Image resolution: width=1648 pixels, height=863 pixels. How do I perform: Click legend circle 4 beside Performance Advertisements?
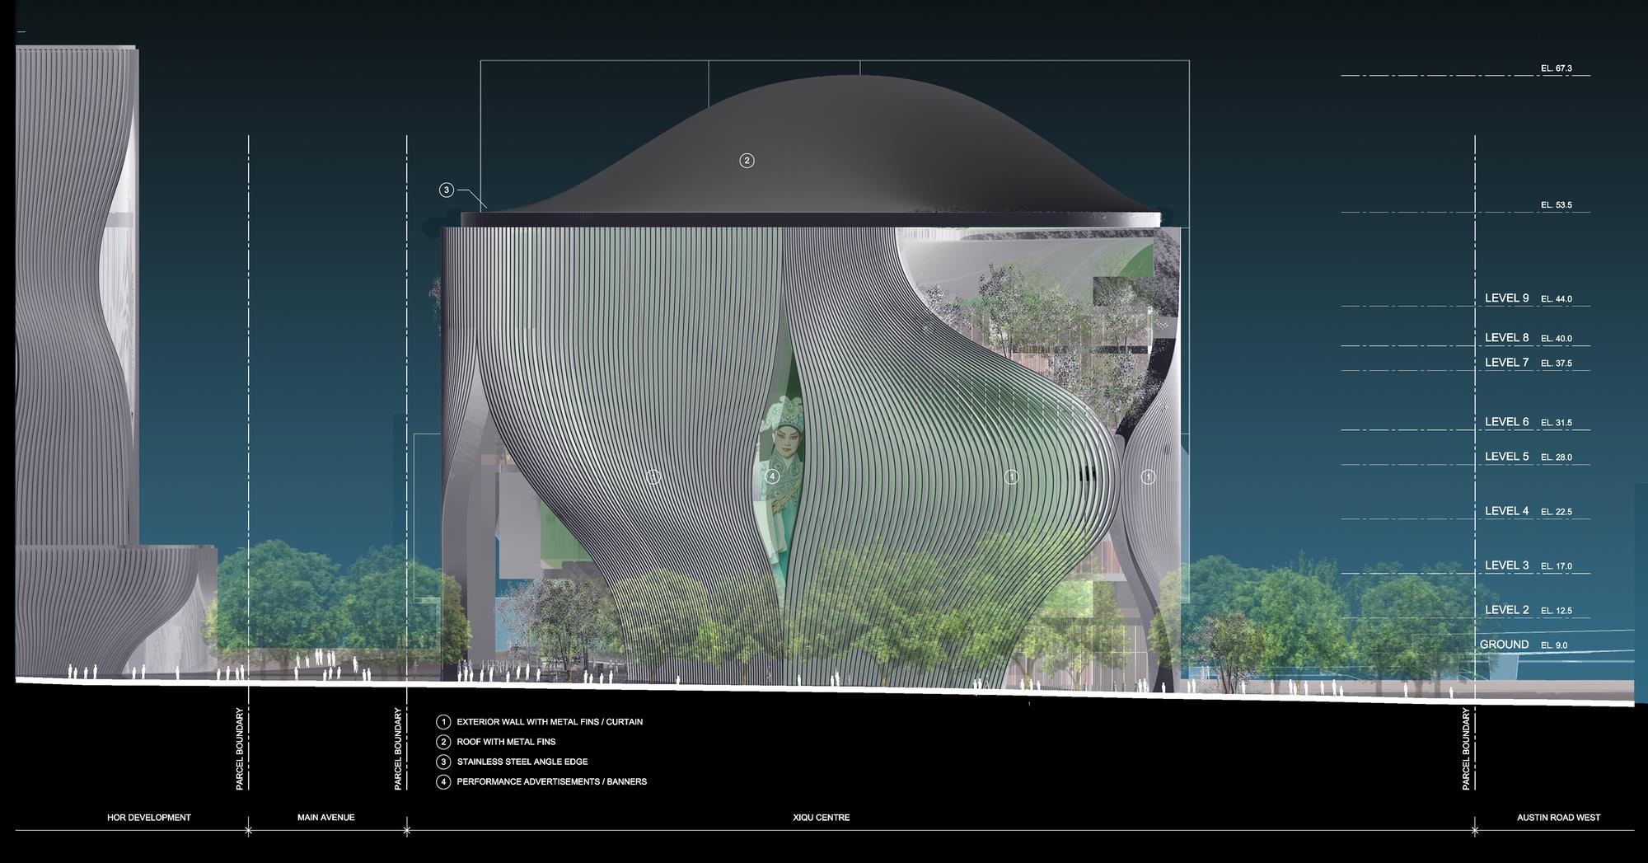[443, 781]
